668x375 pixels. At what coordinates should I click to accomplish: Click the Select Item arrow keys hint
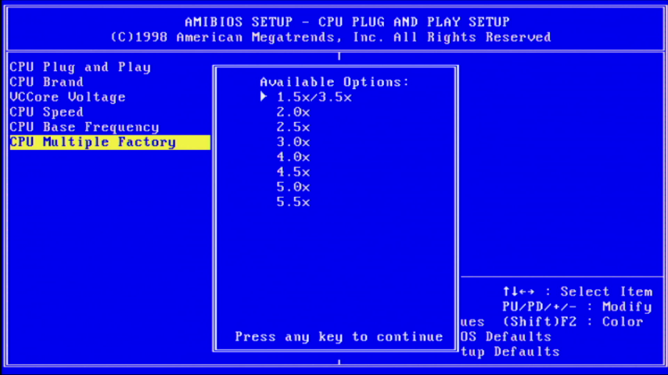[x=576, y=291]
